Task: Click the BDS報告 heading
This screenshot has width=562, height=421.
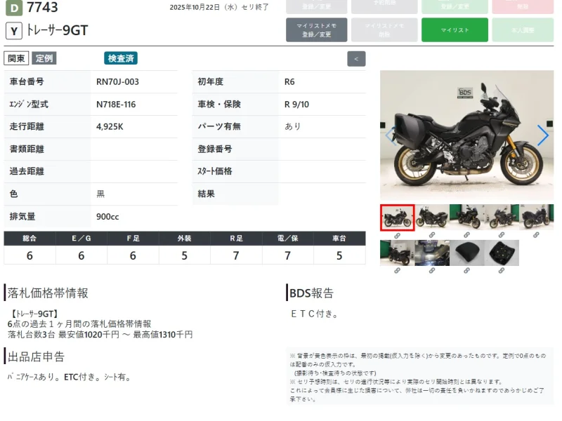Action: click(x=311, y=293)
